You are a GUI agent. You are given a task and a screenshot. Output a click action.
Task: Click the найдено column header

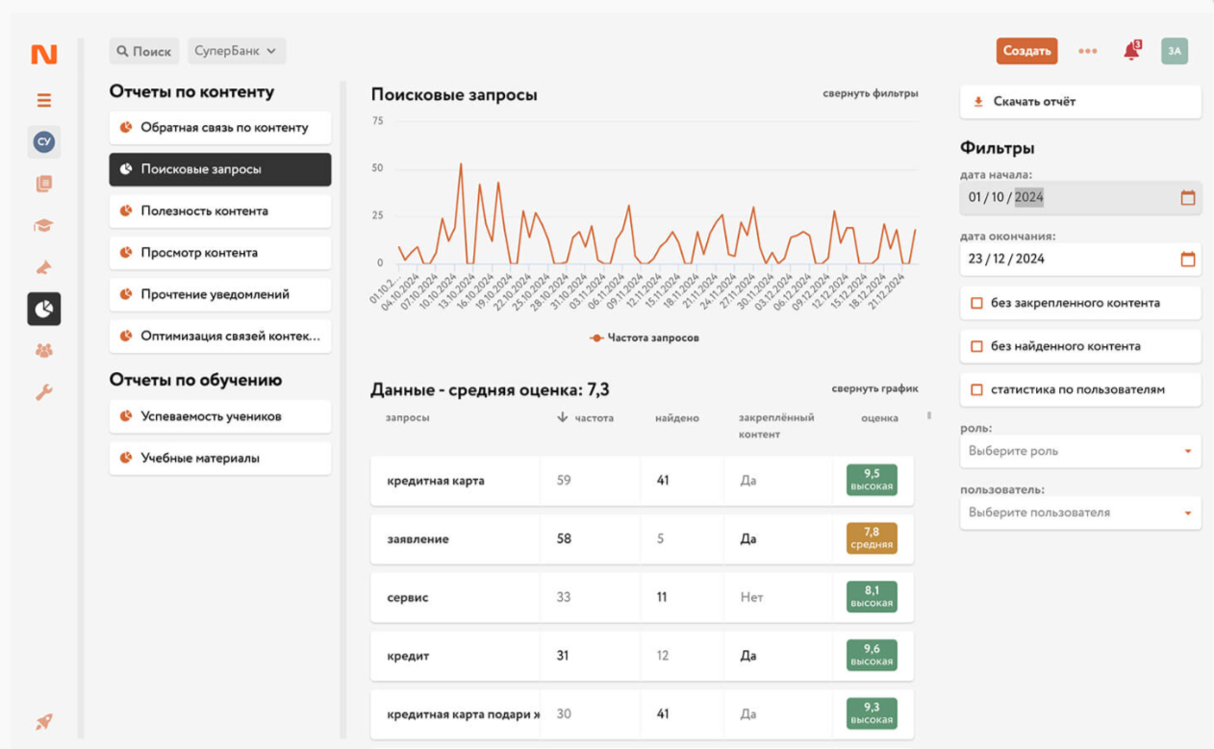[x=677, y=418]
